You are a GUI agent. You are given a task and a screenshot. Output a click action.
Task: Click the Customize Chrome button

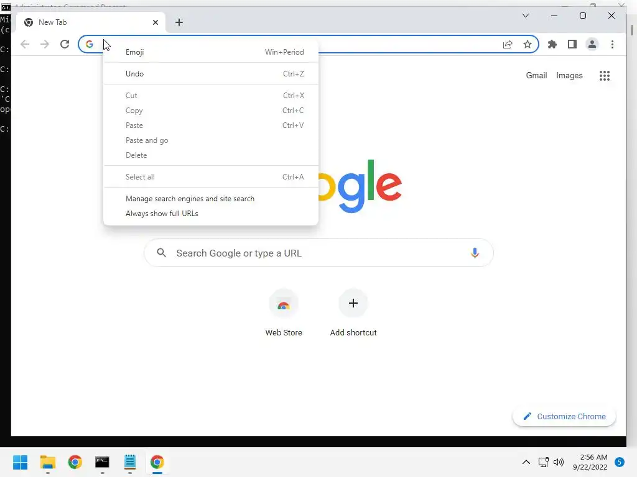[x=564, y=417]
